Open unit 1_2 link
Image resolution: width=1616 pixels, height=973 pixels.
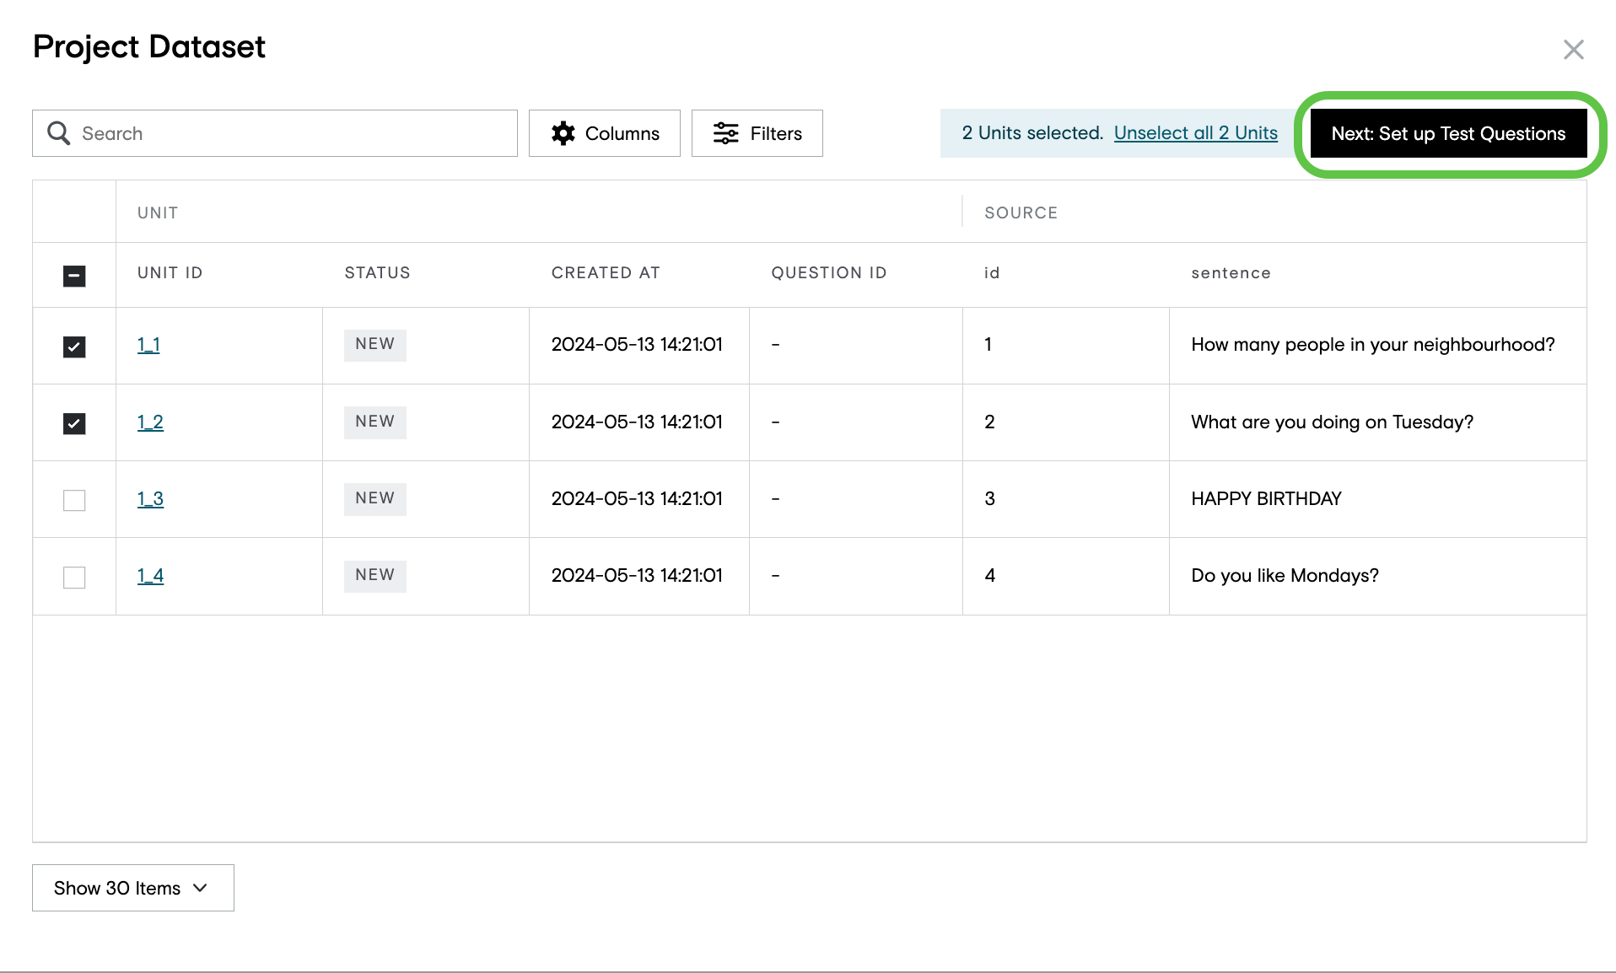click(x=150, y=422)
